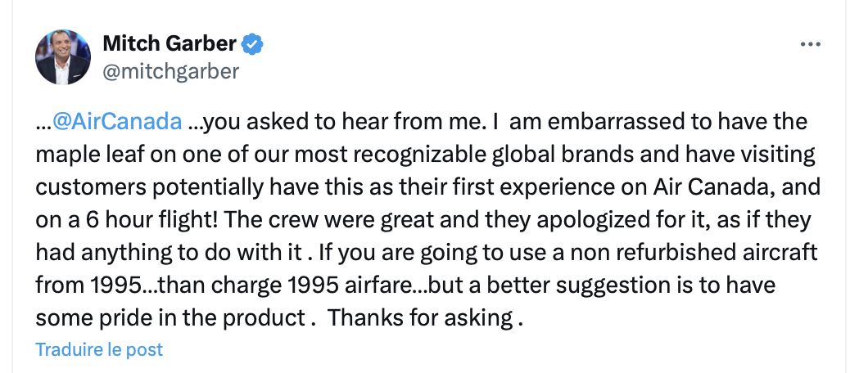Image resolution: width=850 pixels, height=373 pixels.
Task: Click 'maple leaf' text in the post
Action: (97, 155)
